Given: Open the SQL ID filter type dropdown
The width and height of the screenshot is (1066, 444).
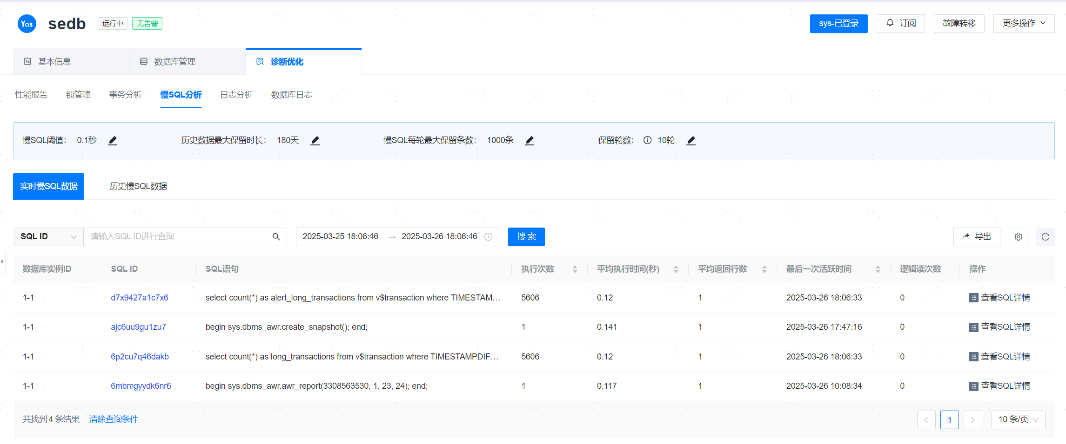Looking at the screenshot, I should click(48, 237).
